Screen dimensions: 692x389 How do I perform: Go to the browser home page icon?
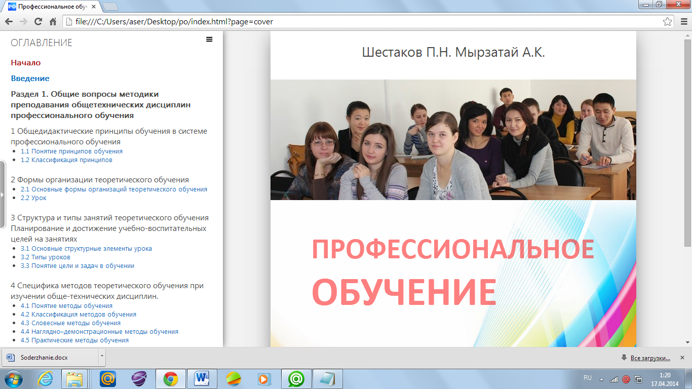click(53, 22)
